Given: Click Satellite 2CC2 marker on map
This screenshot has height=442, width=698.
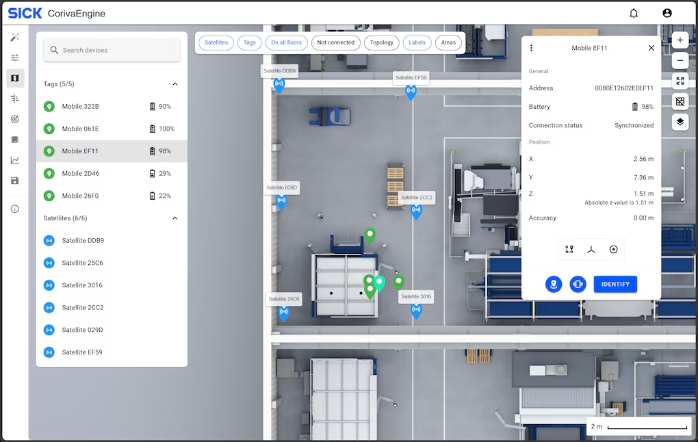Looking at the screenshot, I should pos(416,211).
